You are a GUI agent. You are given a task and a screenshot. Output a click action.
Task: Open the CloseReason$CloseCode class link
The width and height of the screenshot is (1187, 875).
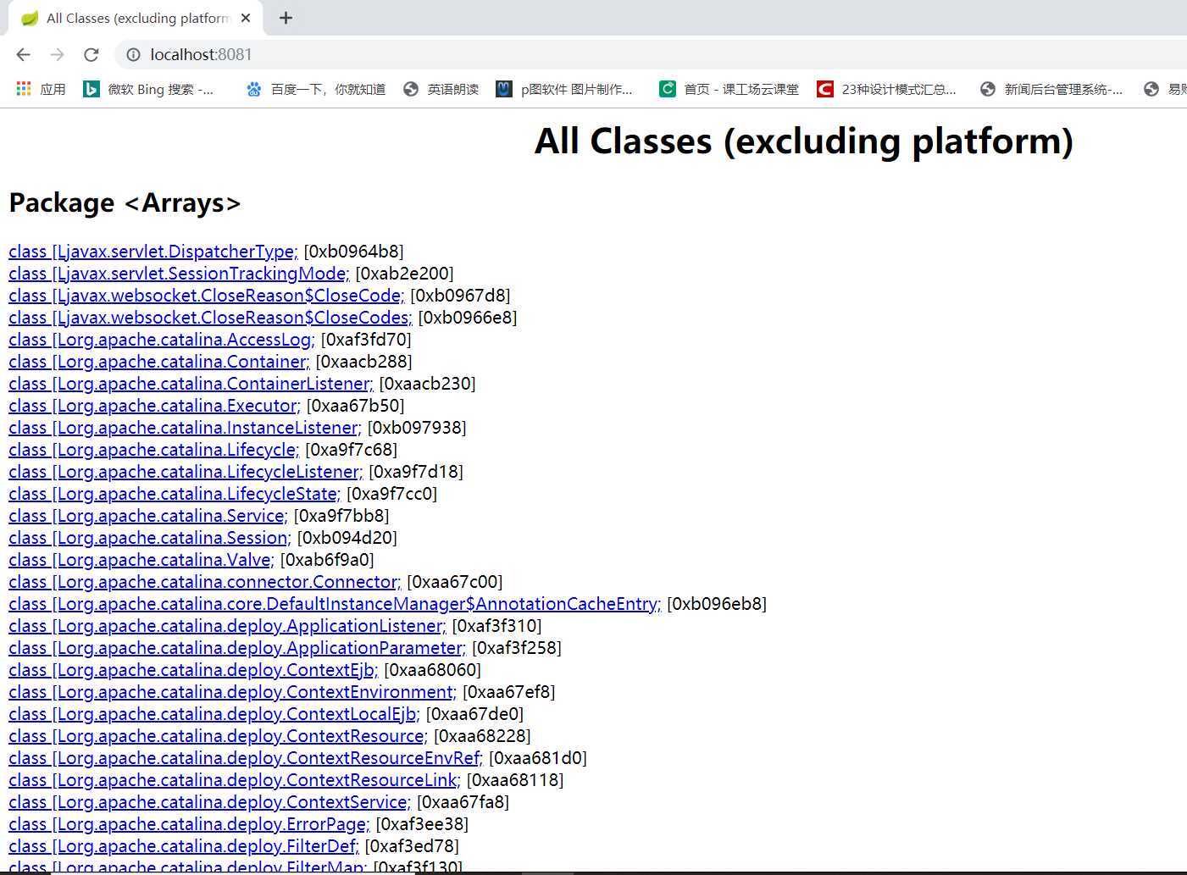pos(207,296)
